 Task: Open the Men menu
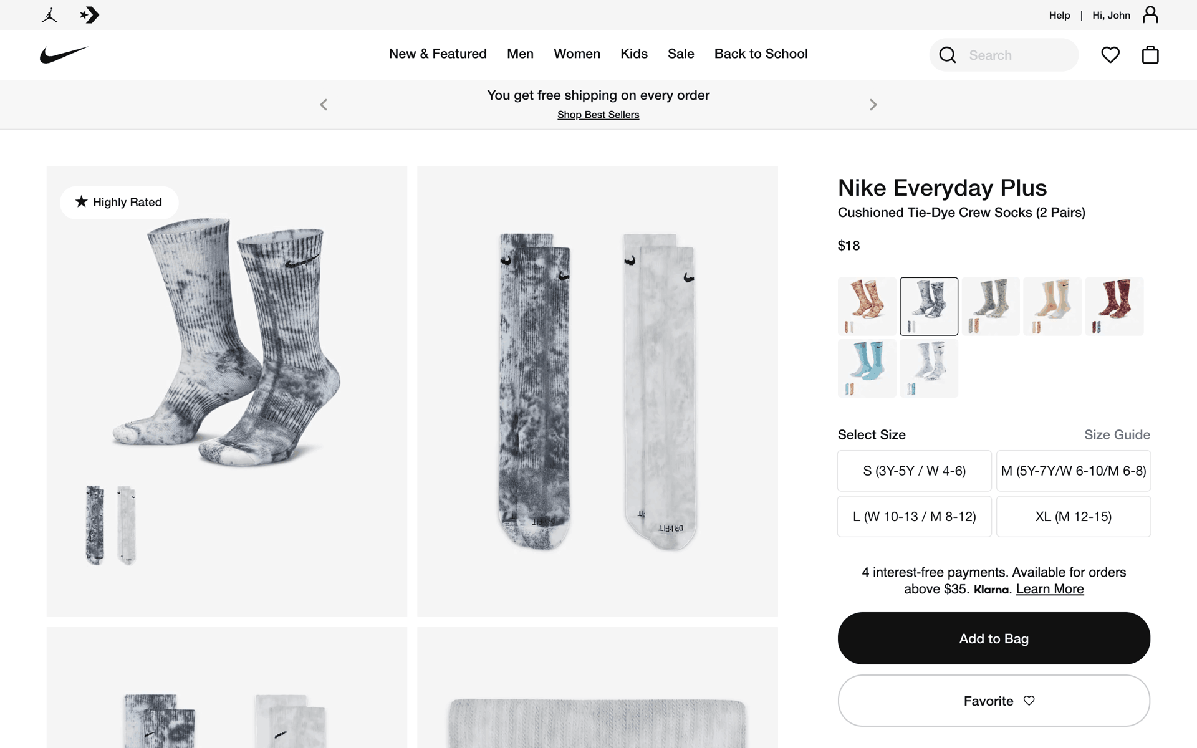[x=520, y=54]
